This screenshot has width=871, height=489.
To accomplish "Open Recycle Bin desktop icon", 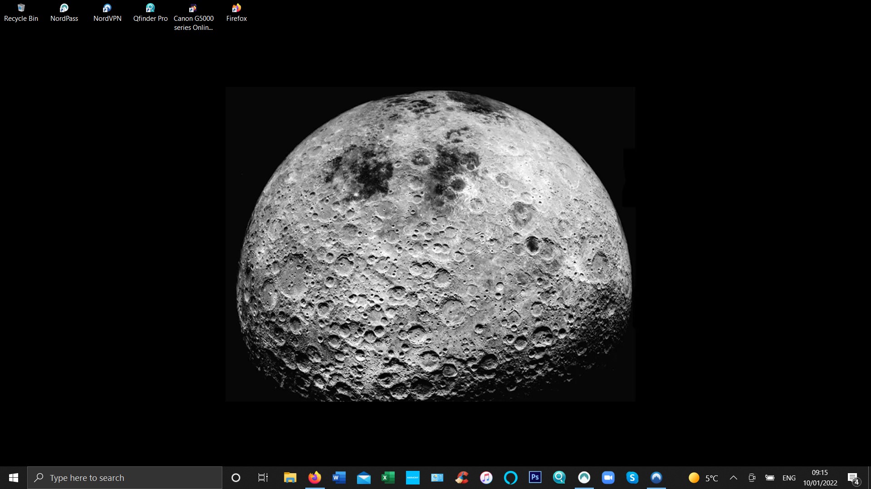I will click(x=21, y=12).
